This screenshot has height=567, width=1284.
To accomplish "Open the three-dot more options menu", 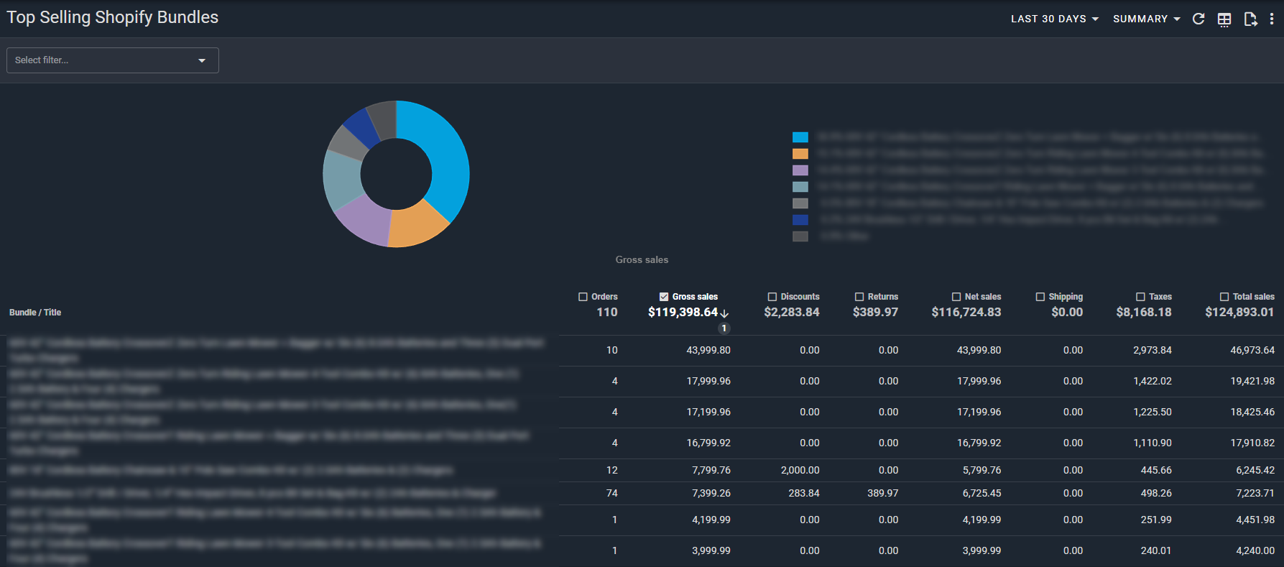I will (x=1272, y=19).
